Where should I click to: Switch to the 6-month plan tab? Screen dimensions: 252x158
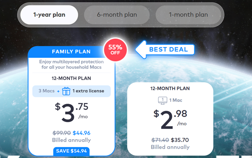pos(117,15)
